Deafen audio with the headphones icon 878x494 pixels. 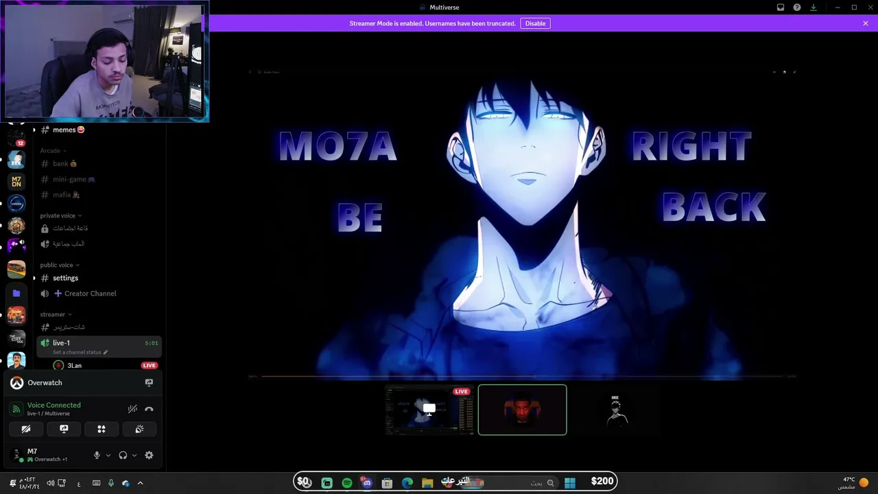click(x=123, y=455)
